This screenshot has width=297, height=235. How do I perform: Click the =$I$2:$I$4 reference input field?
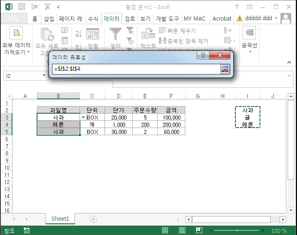tap(136, 69)
